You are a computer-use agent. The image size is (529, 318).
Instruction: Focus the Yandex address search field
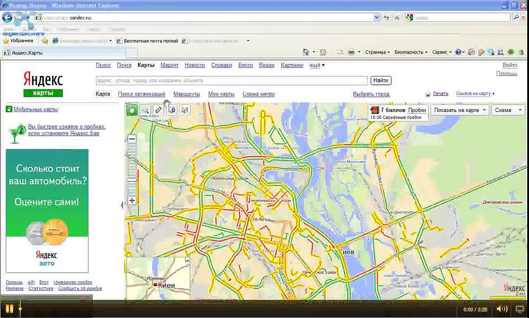pyautogui.click(x=232, y=80)
